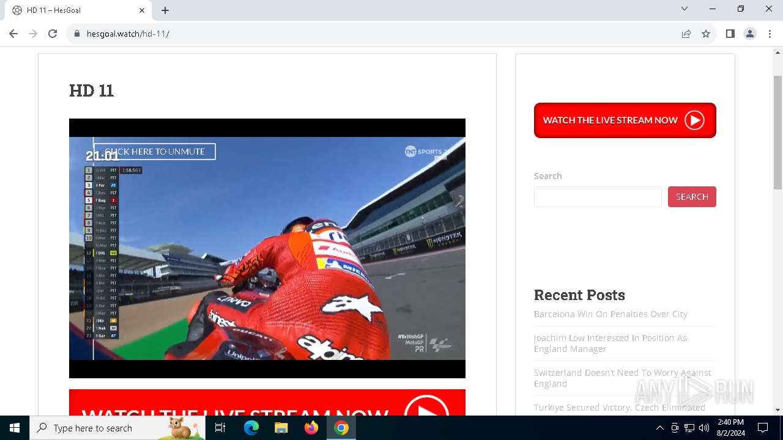This screenshot has height=440, width=783.
Task: Open the Windows Start menu
Action: 15,428
